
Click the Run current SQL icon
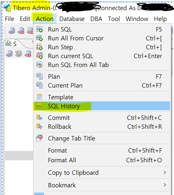39,56
